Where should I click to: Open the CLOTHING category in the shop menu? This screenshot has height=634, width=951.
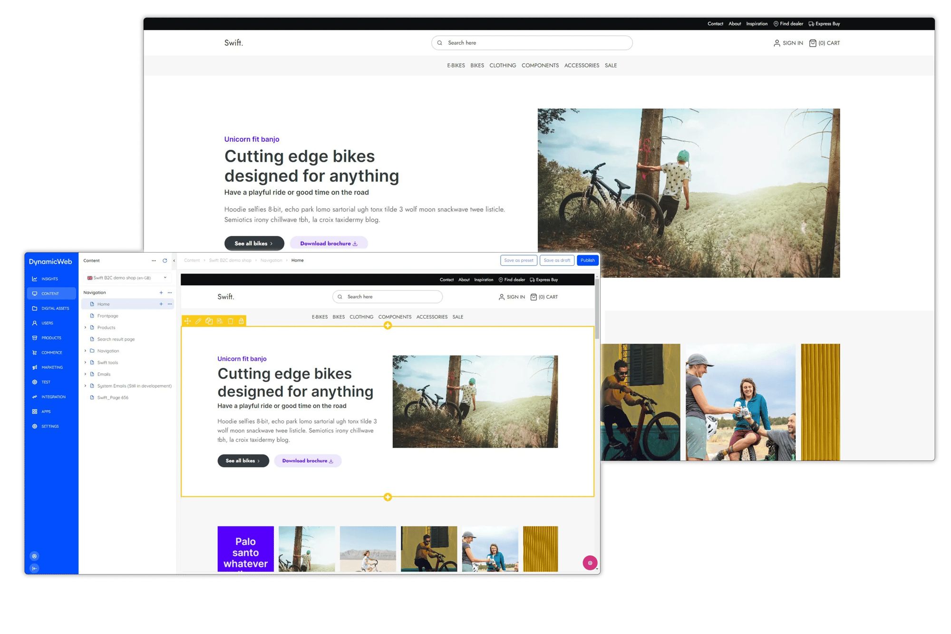pos(361,317)
